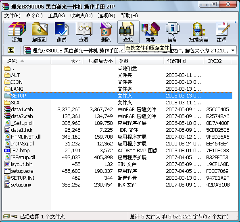The height and width of the screenshot is (222, 240).
Task: Click the 扫描病毒 (Virus scan) icon
Action: tap(199, 29)
